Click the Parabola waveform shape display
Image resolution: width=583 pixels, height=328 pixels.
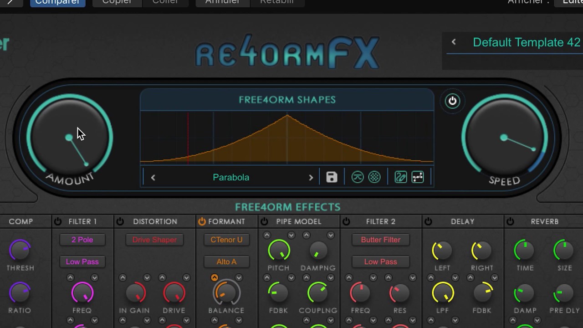click(287, 138)
